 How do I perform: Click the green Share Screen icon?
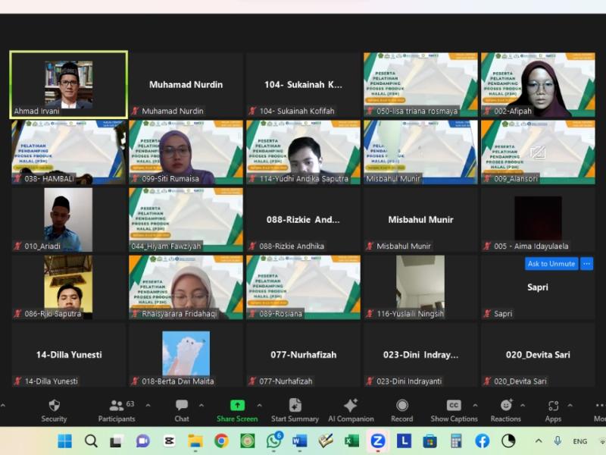click(237, 406)
